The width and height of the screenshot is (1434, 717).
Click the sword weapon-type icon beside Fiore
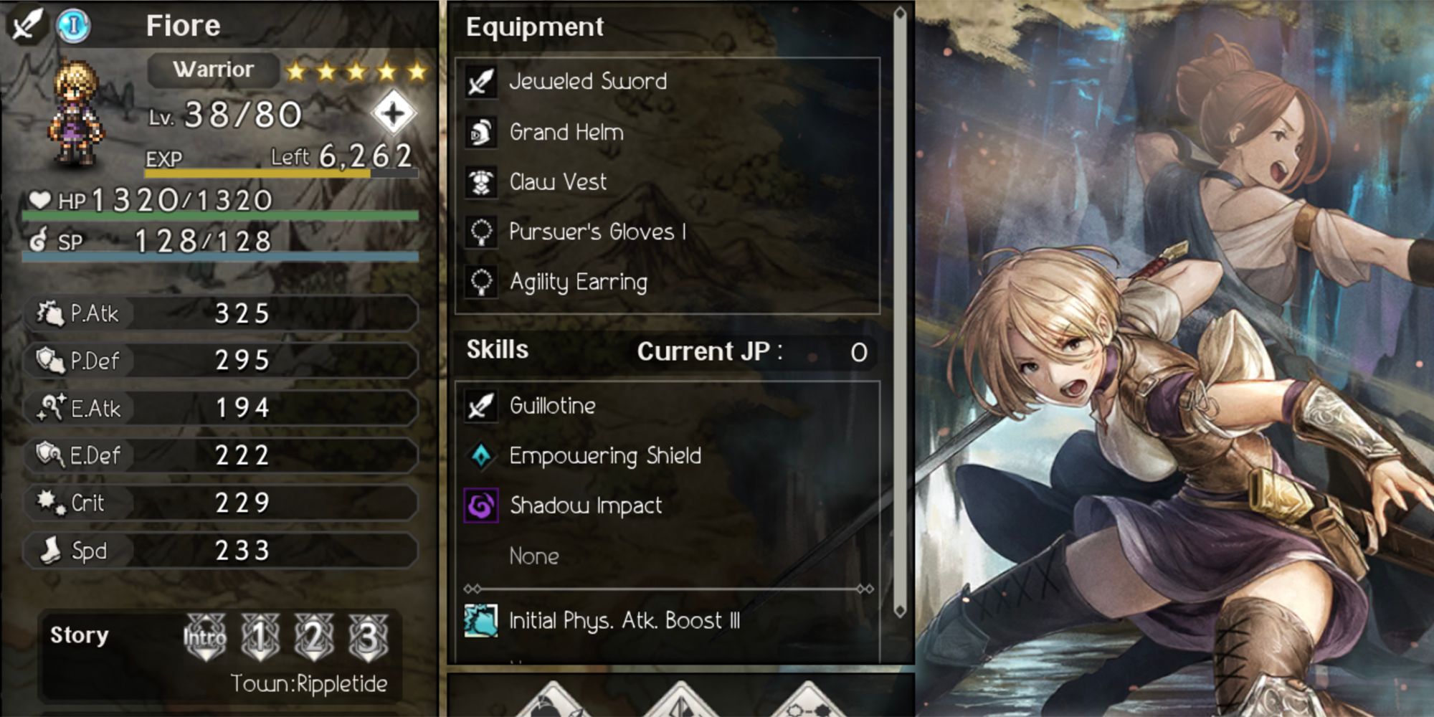coord(27,25)
